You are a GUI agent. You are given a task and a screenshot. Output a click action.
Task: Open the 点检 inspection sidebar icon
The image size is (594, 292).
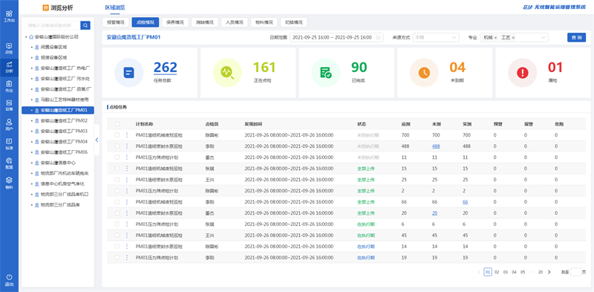click(9, 48)
